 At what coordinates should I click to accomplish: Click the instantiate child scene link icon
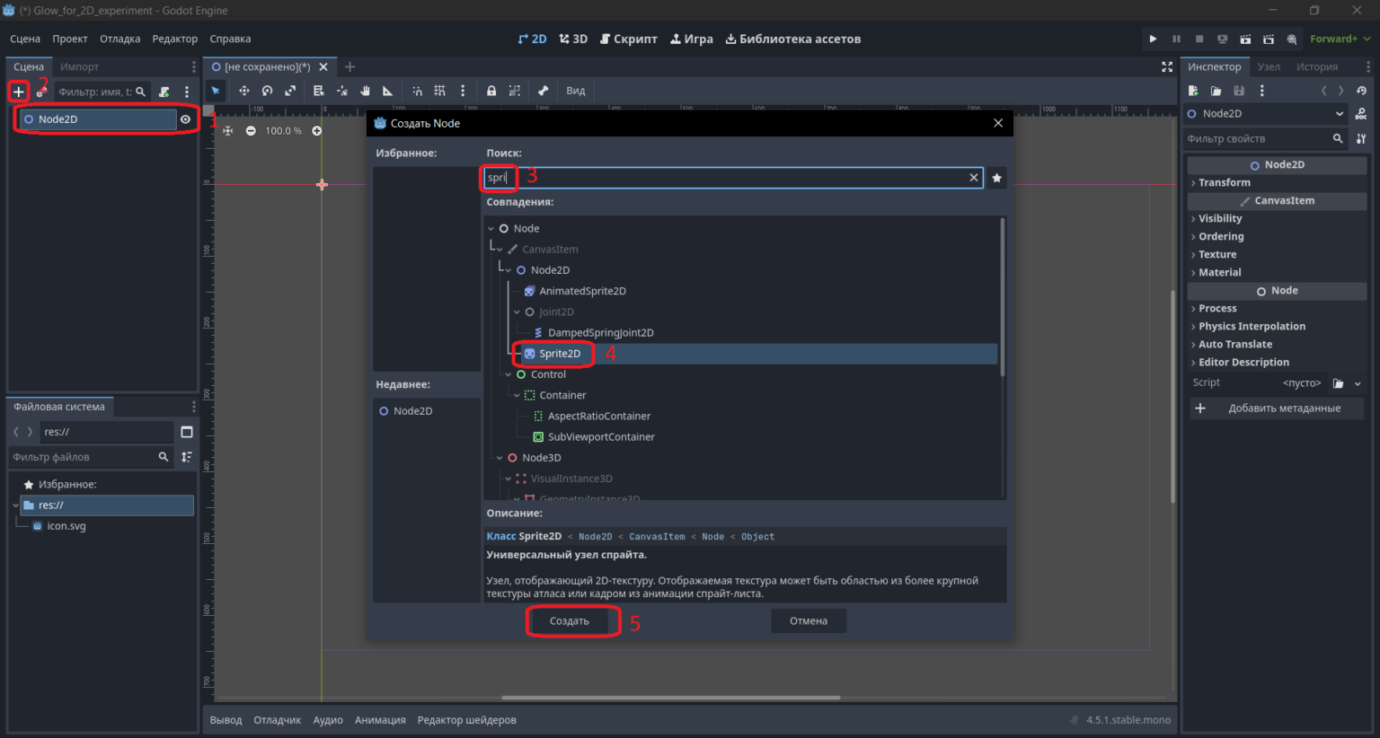pos(40,92)
